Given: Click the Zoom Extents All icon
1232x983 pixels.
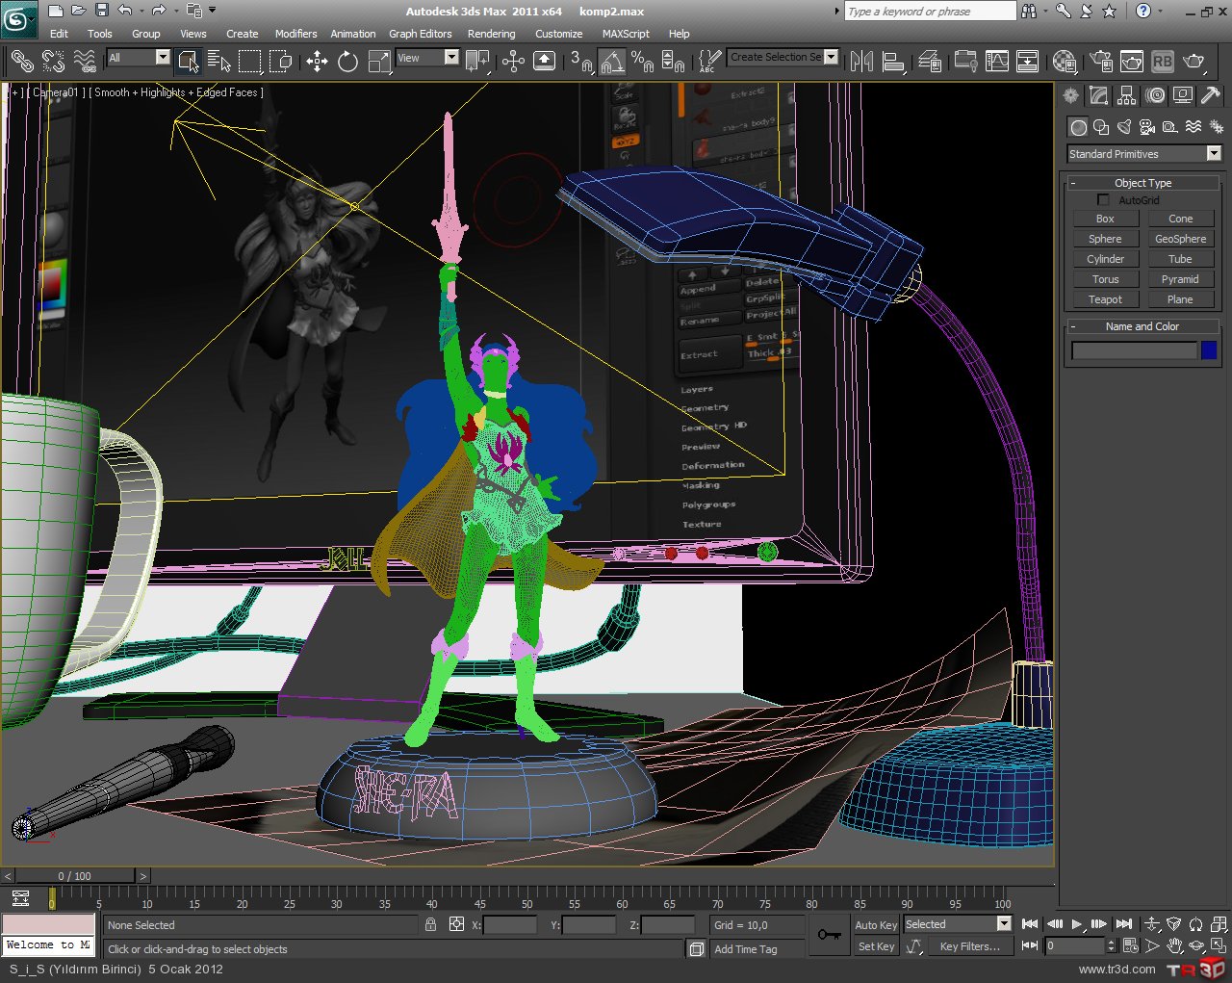Looking at the screenshot, I should coord(1218,924).
